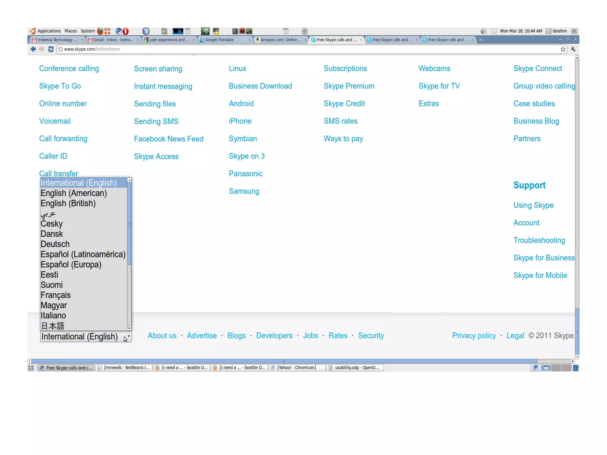
Task: Open the system monitor graph applet
Action: [178, 31]
